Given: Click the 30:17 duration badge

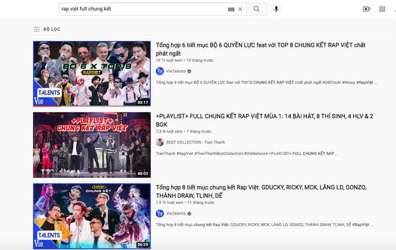Looking at the screenshot, I should [142, 103].
